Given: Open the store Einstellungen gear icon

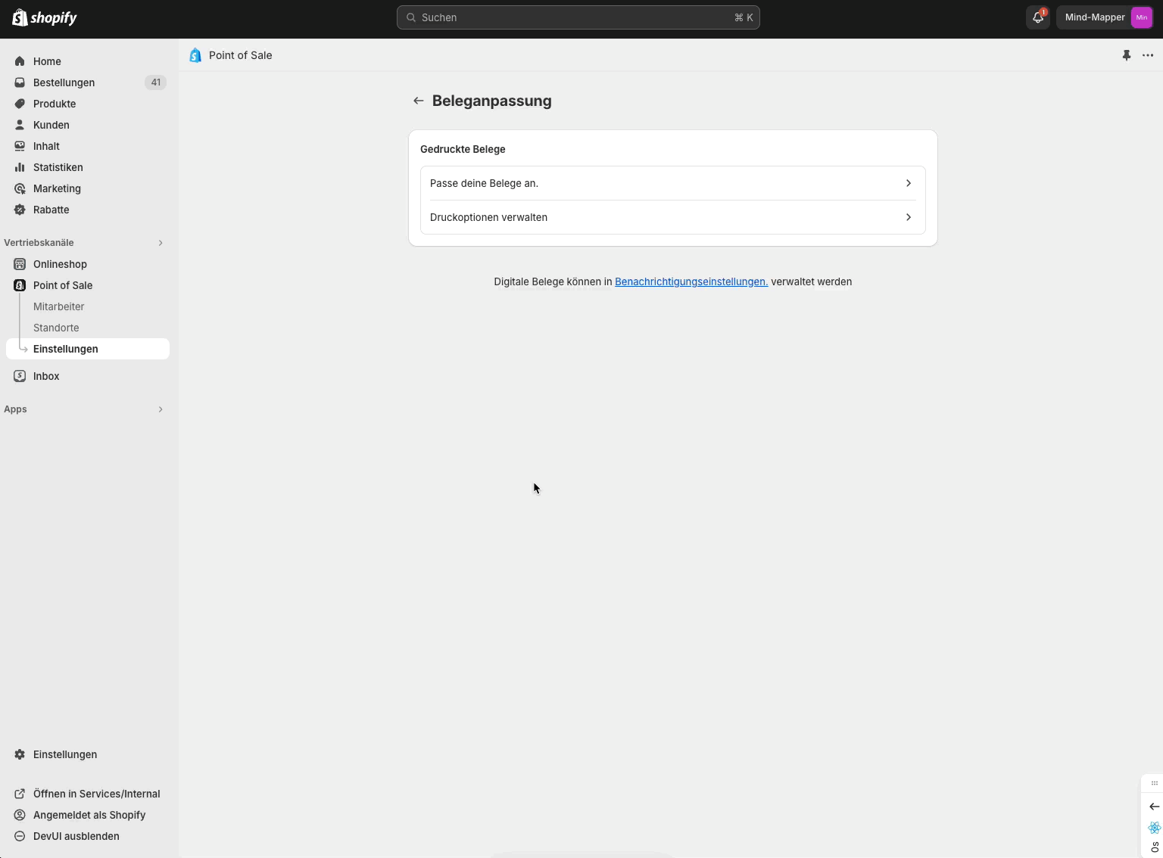Looking at the screenshot, I should coord(20,754).
